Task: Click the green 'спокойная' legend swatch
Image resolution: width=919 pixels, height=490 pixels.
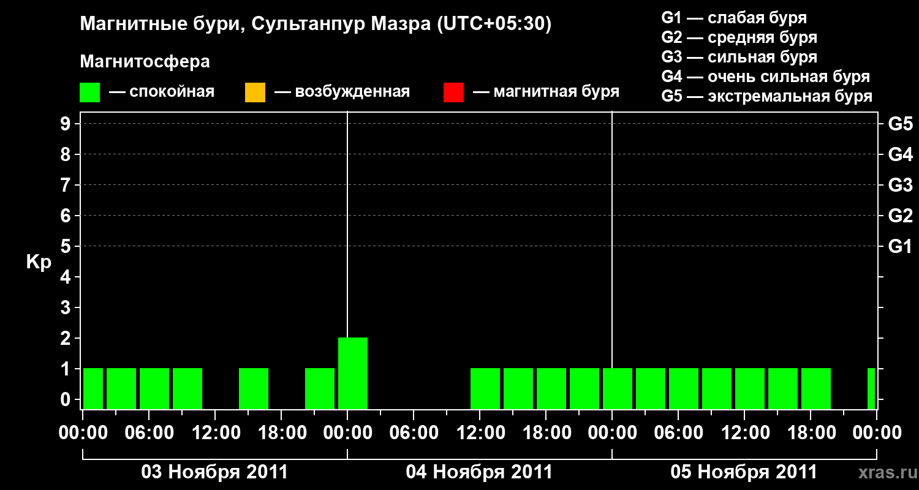Action: (90, 92)
